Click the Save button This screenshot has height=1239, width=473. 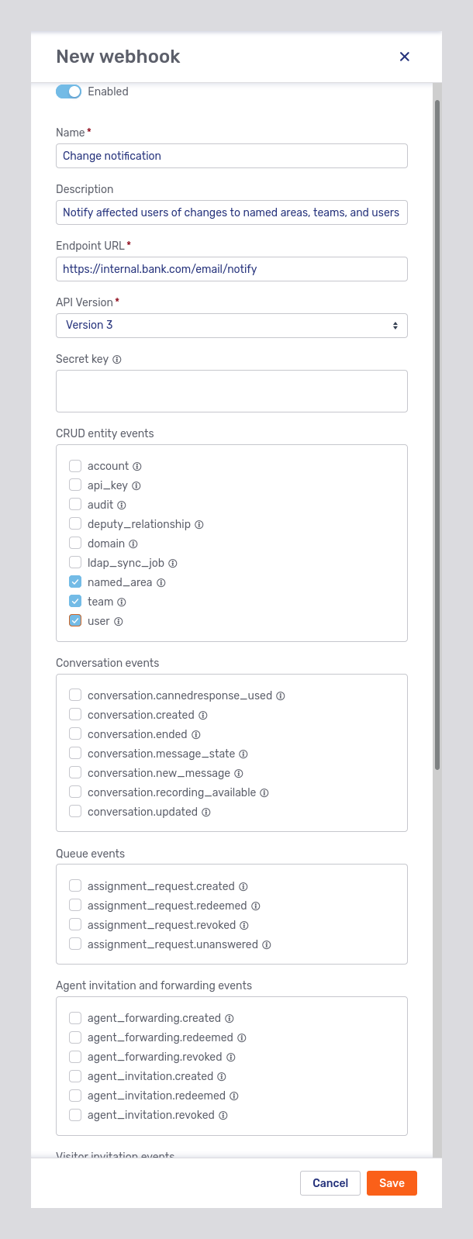pos(392,1183)
